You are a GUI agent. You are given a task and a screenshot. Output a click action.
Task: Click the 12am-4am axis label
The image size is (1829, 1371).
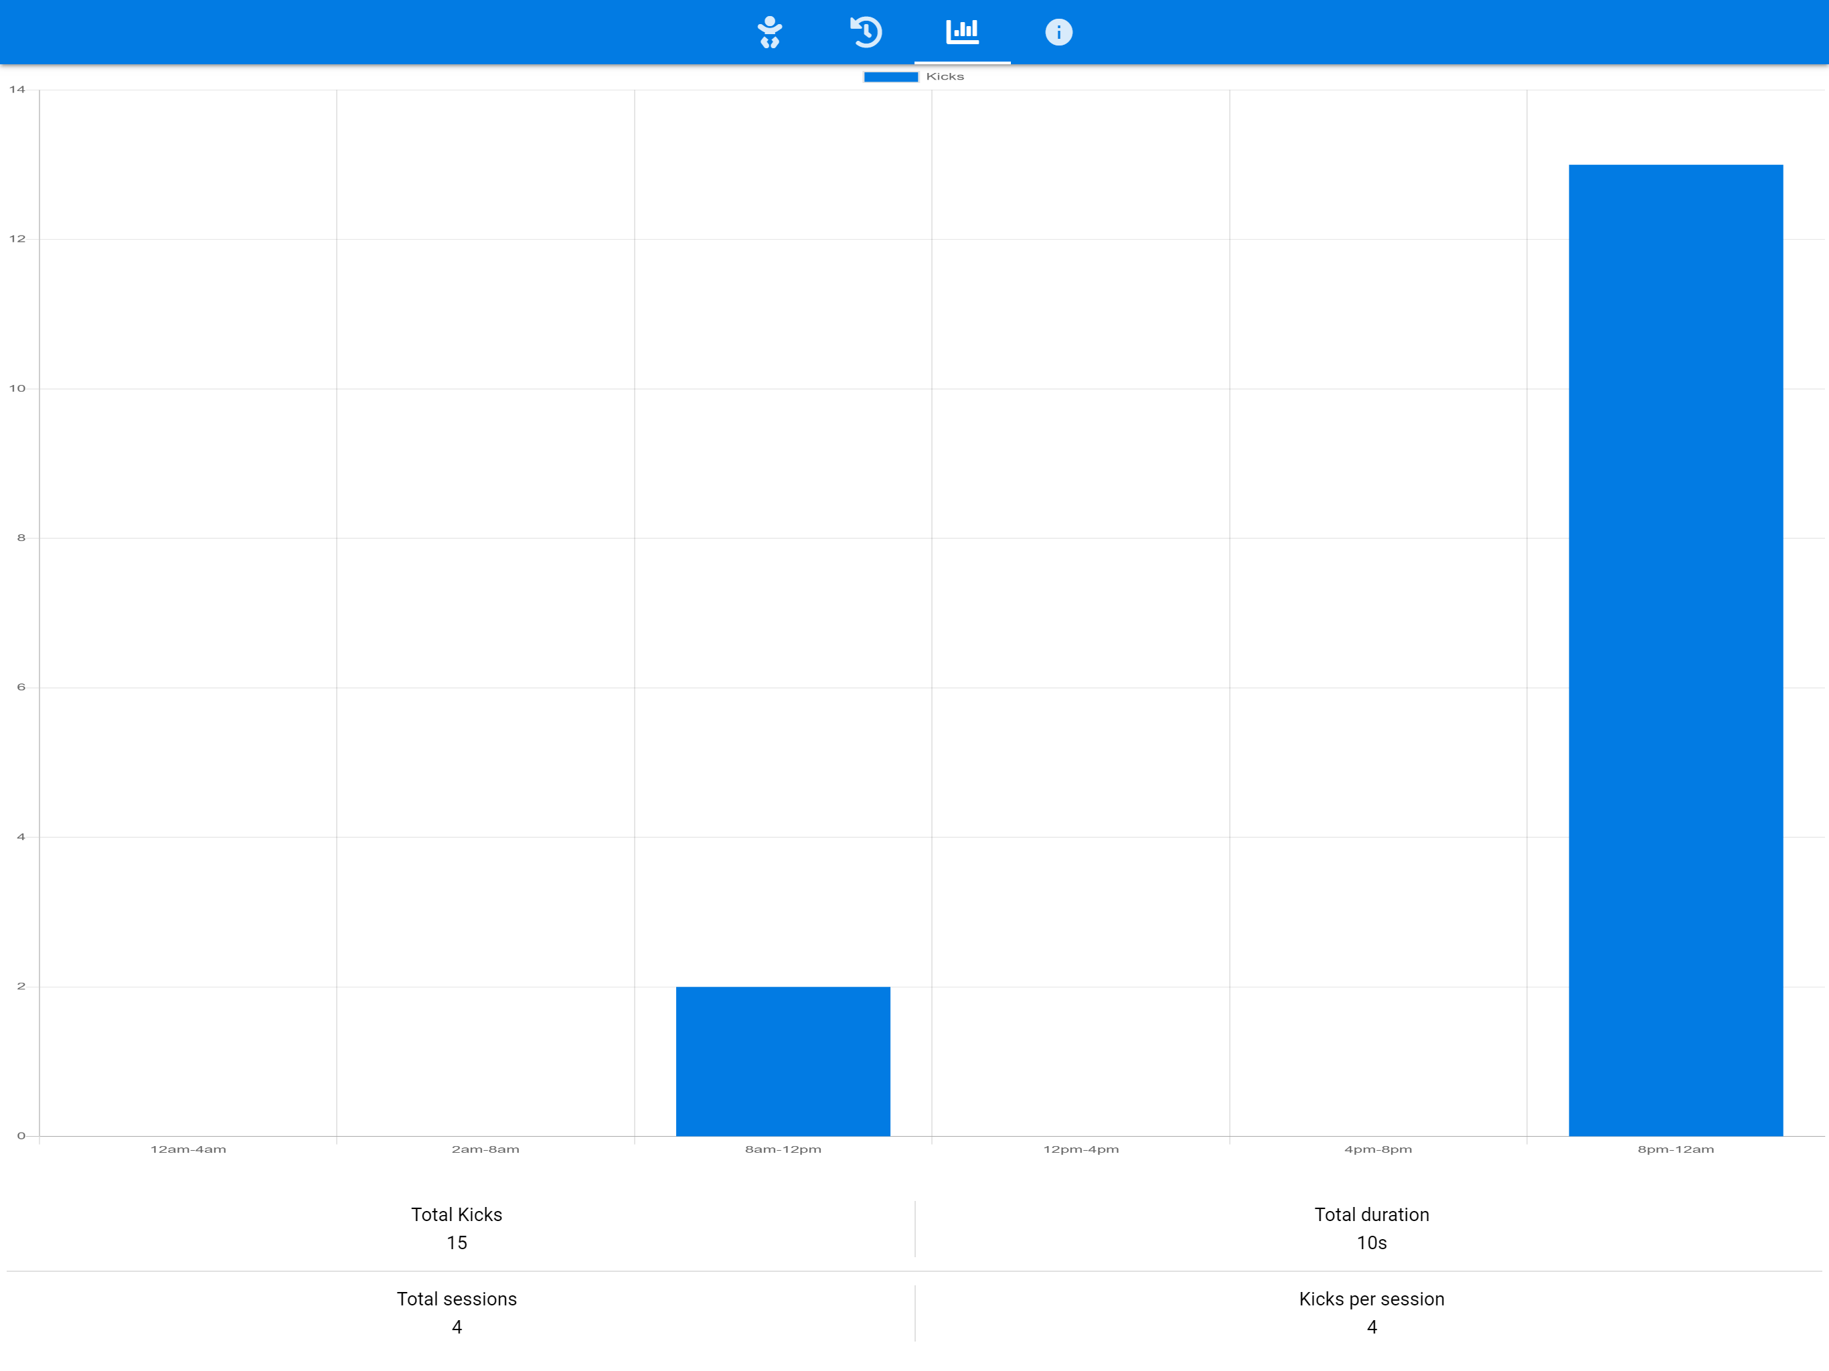click(x=187, y=1149)
